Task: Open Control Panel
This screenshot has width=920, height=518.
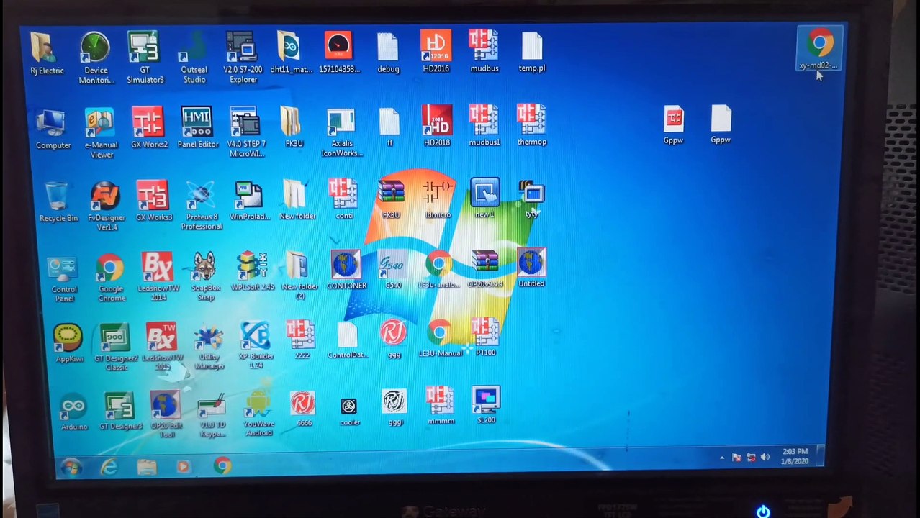Action: (63, 279)
